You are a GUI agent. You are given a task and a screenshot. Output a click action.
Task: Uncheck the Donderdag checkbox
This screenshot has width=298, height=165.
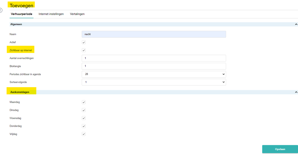click(84, 126)
